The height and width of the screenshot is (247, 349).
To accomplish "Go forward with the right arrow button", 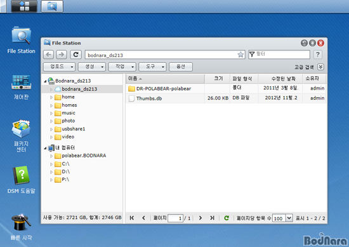I will click(62, 55).
